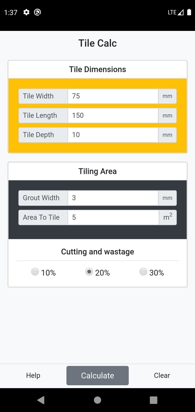Click the Tile Depth input box

[113, 135]
